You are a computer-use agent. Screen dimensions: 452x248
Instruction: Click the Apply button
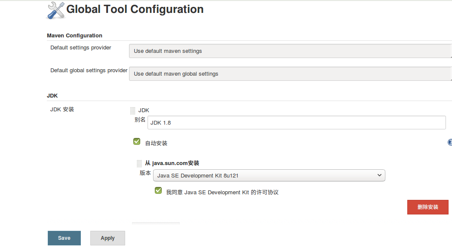point(108,238)
